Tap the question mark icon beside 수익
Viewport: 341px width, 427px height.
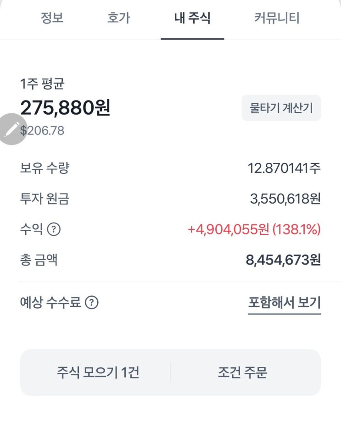click(x=54, y=229)
